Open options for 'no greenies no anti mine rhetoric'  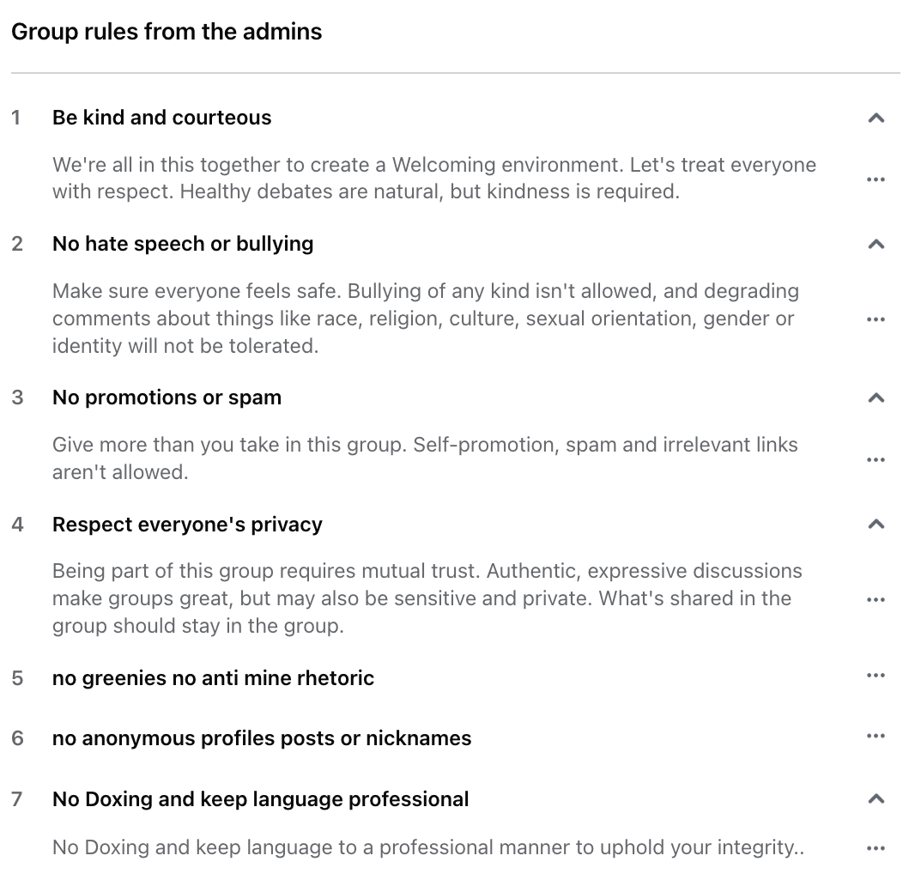[876, 676]
